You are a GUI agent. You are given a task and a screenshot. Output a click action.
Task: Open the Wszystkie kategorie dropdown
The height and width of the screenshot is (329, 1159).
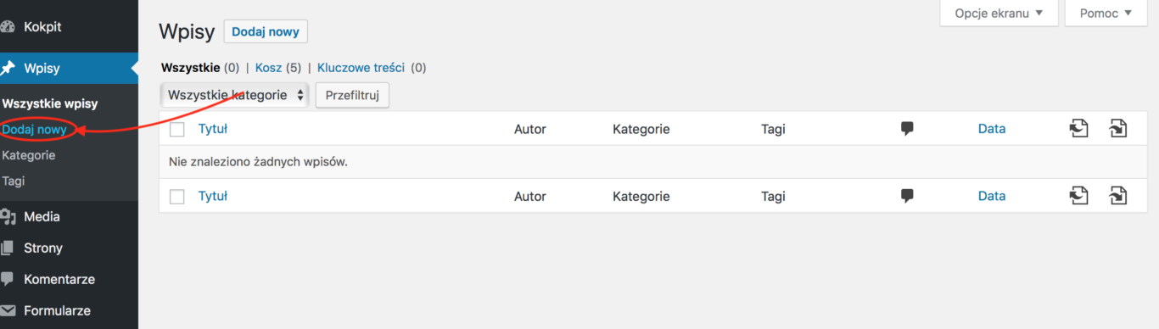234,95
